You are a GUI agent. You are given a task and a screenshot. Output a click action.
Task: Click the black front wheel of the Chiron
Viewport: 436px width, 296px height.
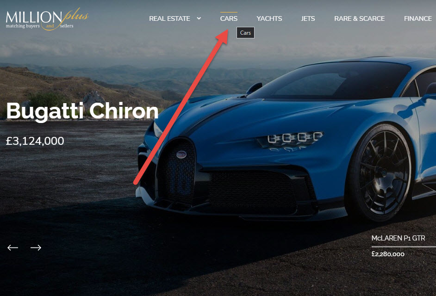(x=379, y=173)
